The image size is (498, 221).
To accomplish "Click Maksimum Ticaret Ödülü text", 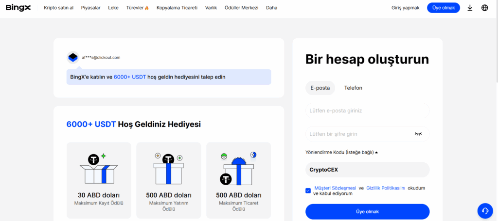I will (238, 206).
